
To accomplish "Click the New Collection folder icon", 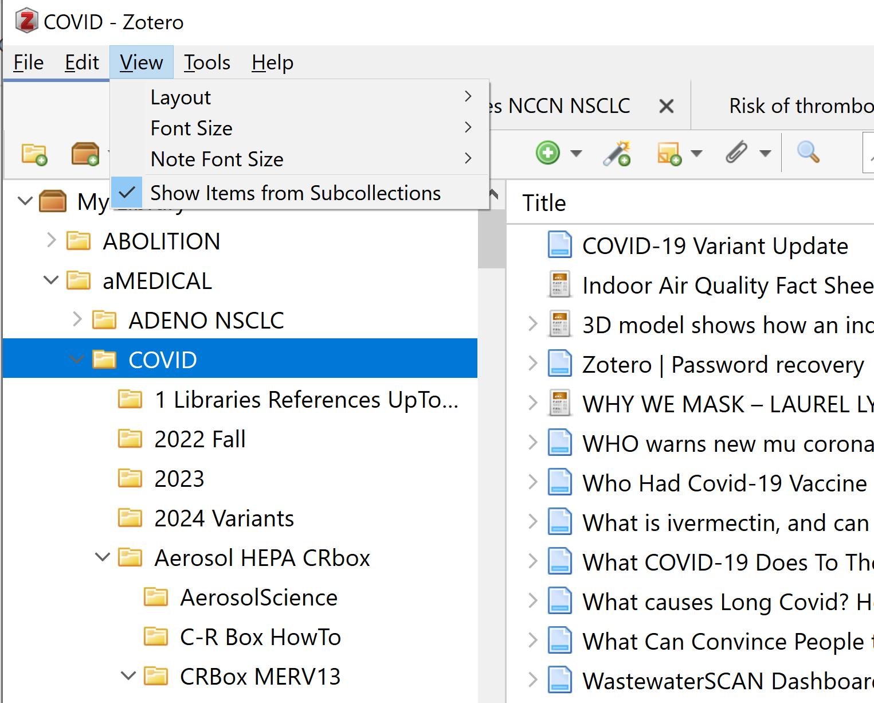I will (x=34, y=154).
